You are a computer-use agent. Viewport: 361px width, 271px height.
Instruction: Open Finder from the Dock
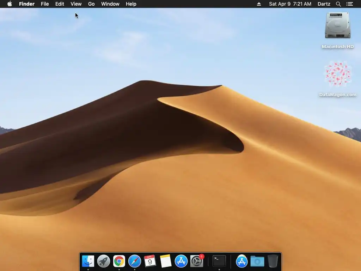coord(88,261)
